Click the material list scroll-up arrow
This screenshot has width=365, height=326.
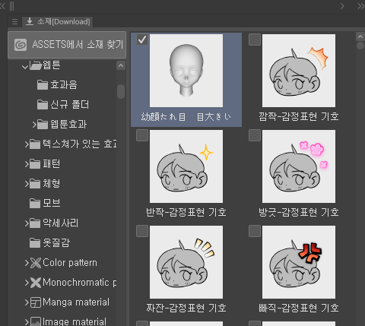click(x=360, y=37)
